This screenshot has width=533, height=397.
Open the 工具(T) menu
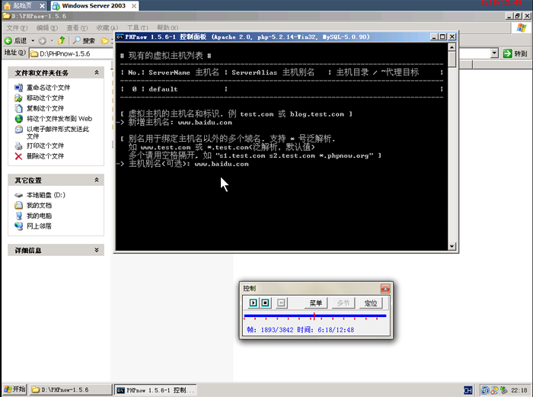click(x=137, y=28)
